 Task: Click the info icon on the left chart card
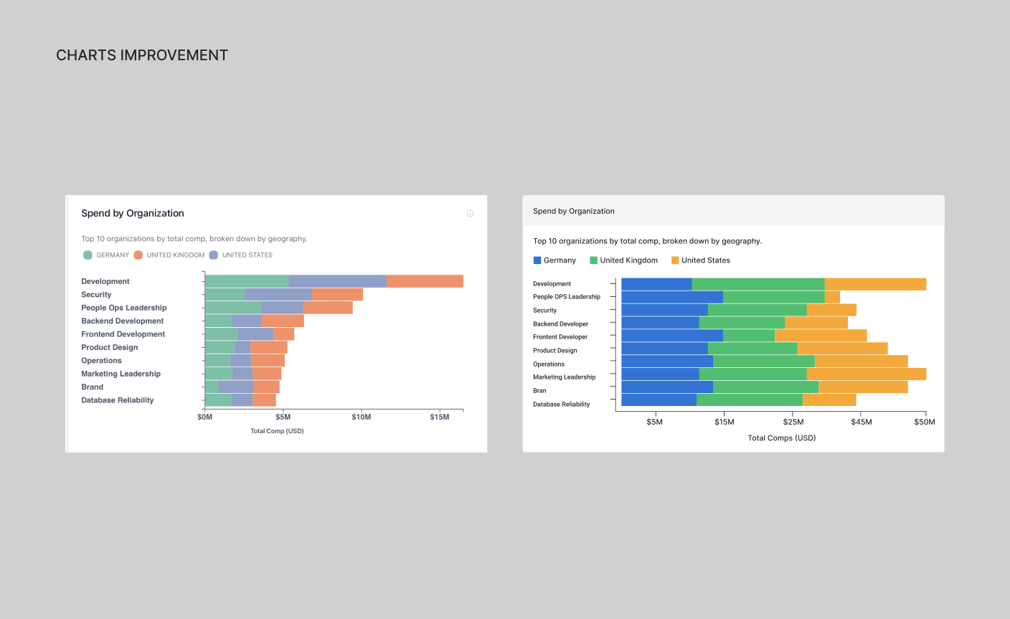click(470, 213)
